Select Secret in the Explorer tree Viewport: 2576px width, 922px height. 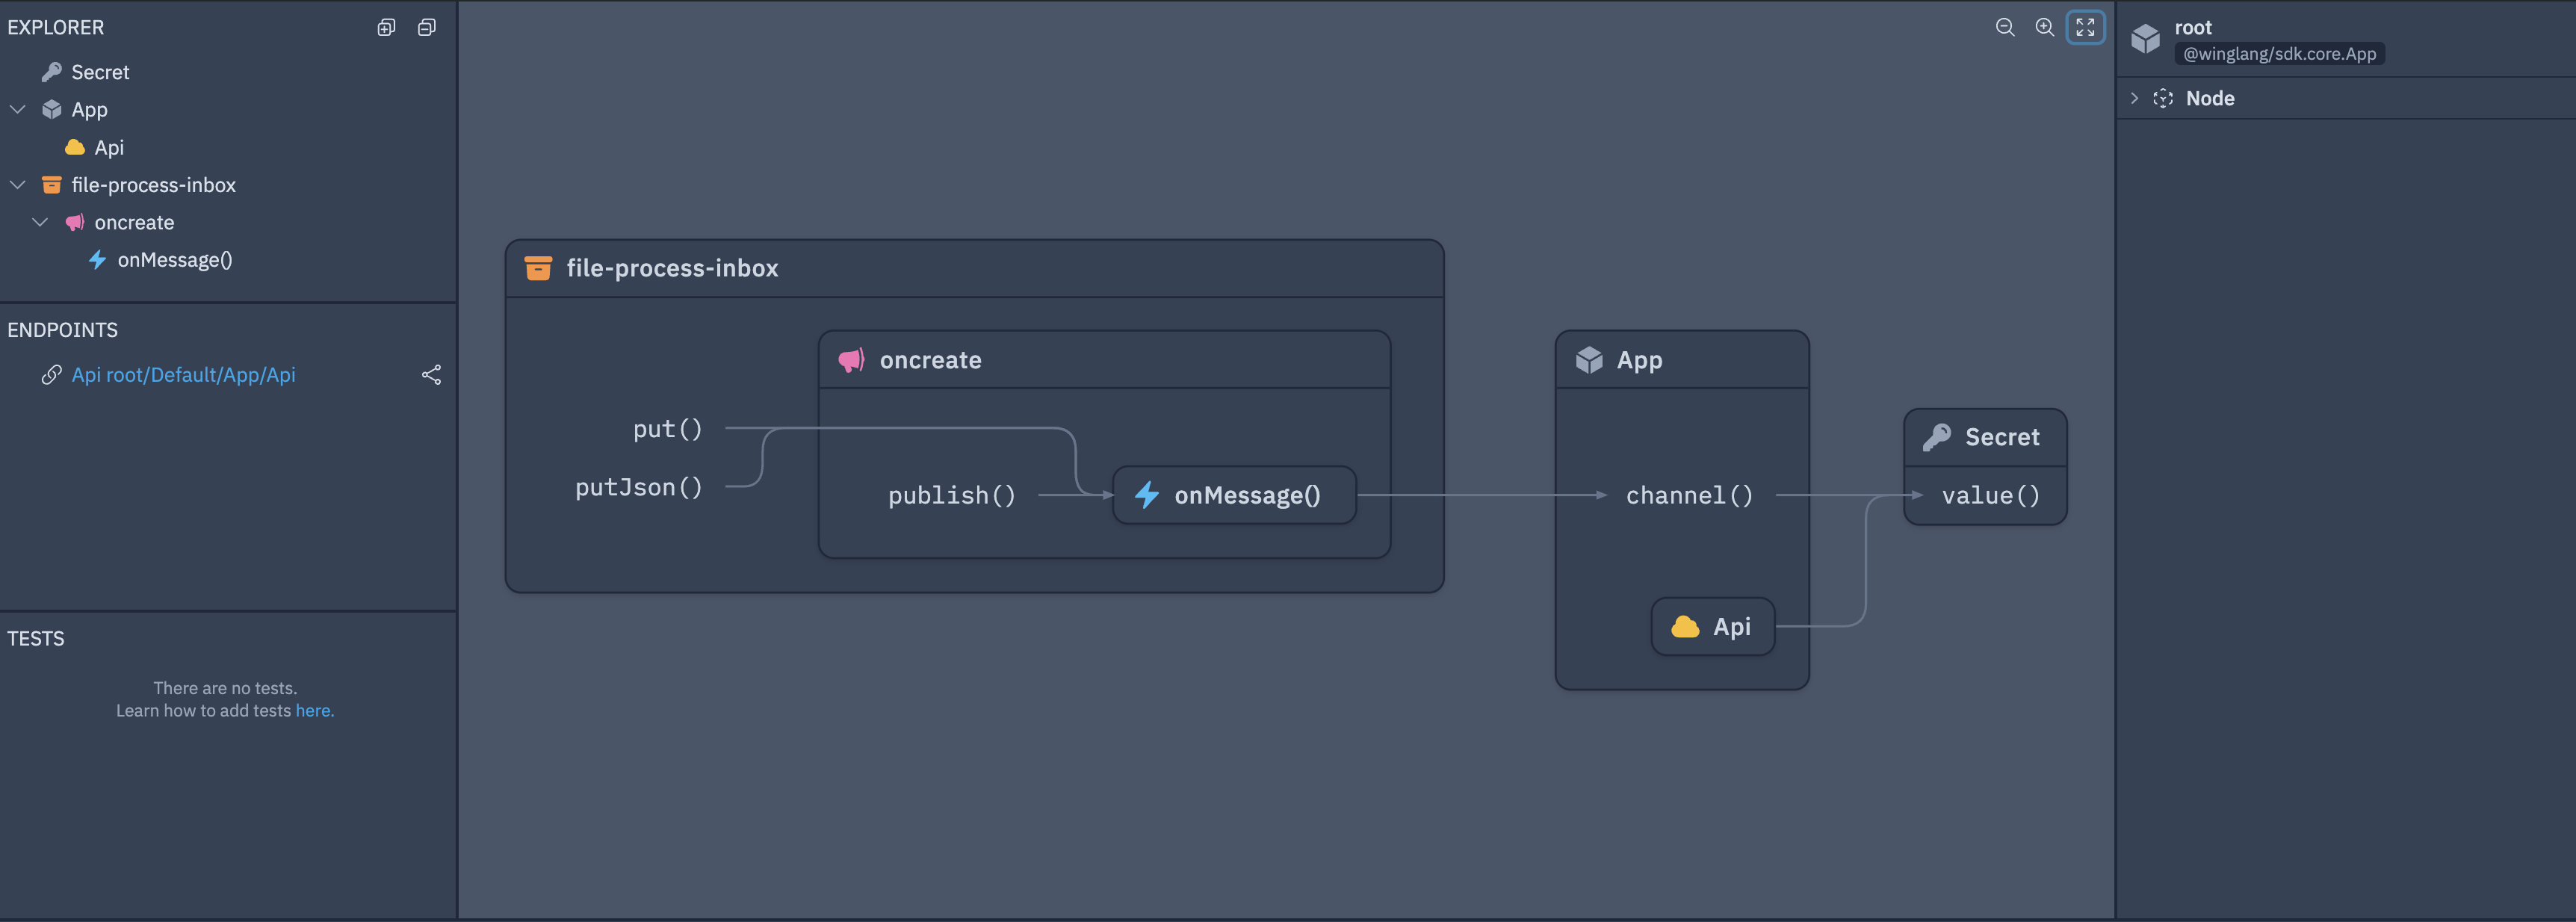coord(100,72)
